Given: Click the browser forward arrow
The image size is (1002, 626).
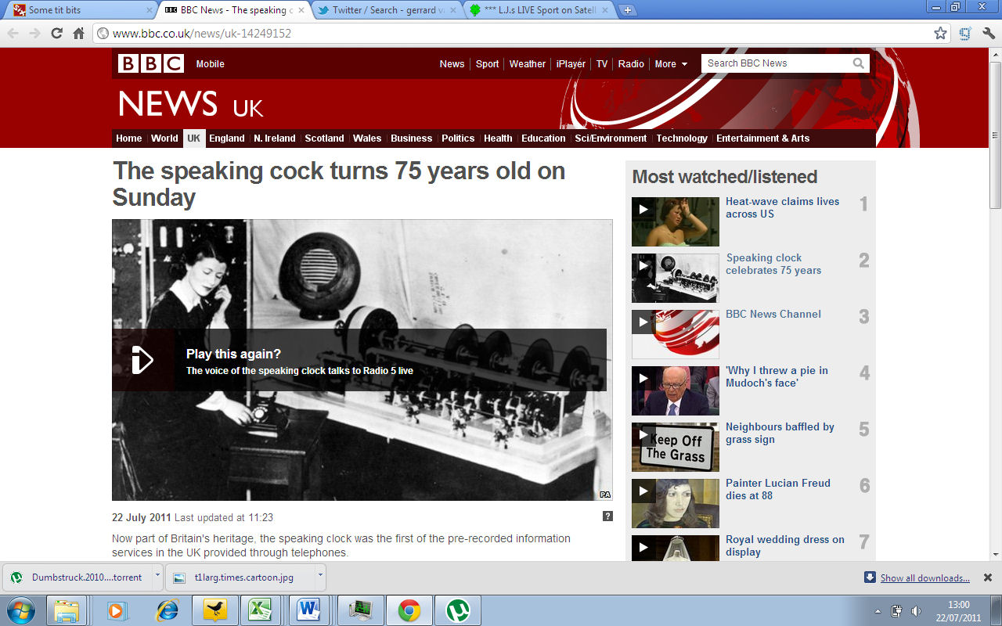Looking at the screenshot, I should [35, 34].
